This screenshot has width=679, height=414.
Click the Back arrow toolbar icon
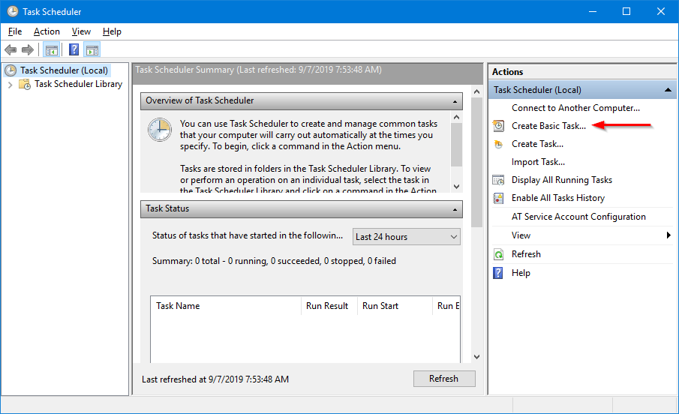[x=11, y=49]
